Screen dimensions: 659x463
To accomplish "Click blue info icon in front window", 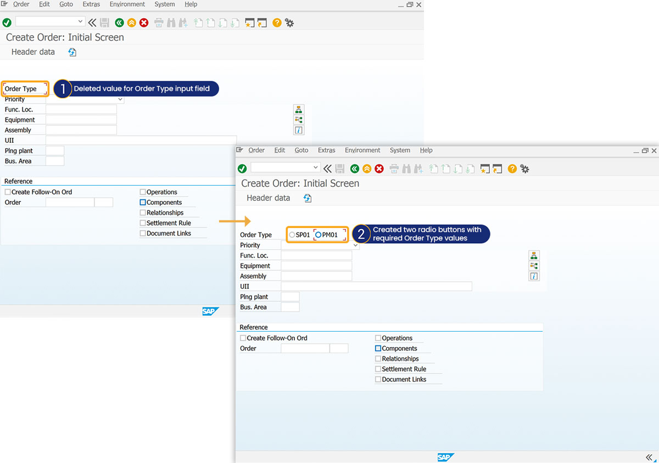I will tap(534, 276).
